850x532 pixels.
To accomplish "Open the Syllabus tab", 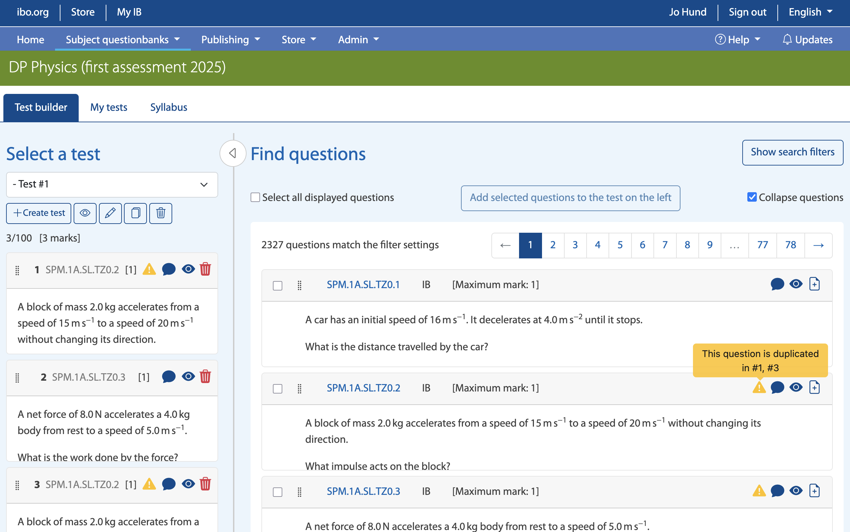I will click(169, 107).
